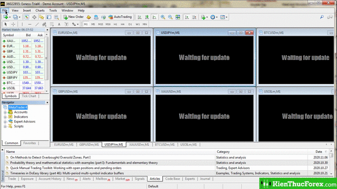The image size is (337, 189).
Task: Toggle the Terminal panel icon
Action: click(x=49, y=17)
